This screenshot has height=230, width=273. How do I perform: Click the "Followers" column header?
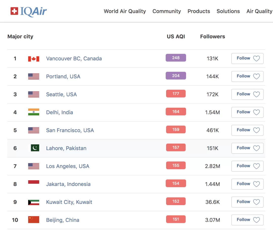(x=213, y=37)
